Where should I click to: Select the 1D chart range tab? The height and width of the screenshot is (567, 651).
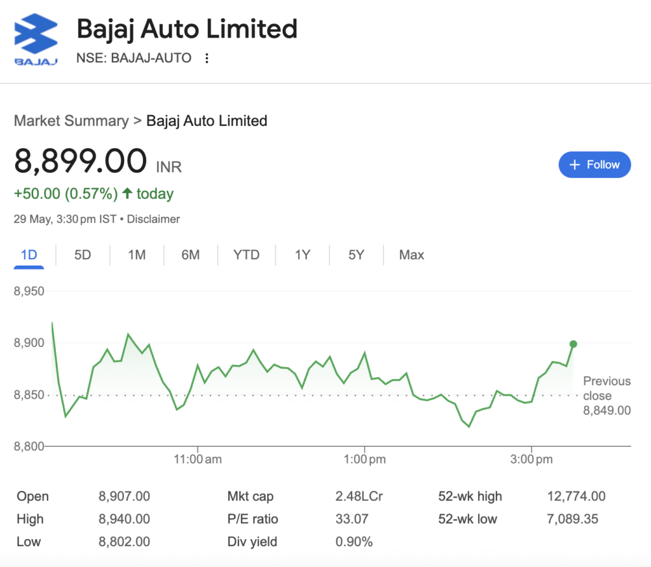click(29, 255)
